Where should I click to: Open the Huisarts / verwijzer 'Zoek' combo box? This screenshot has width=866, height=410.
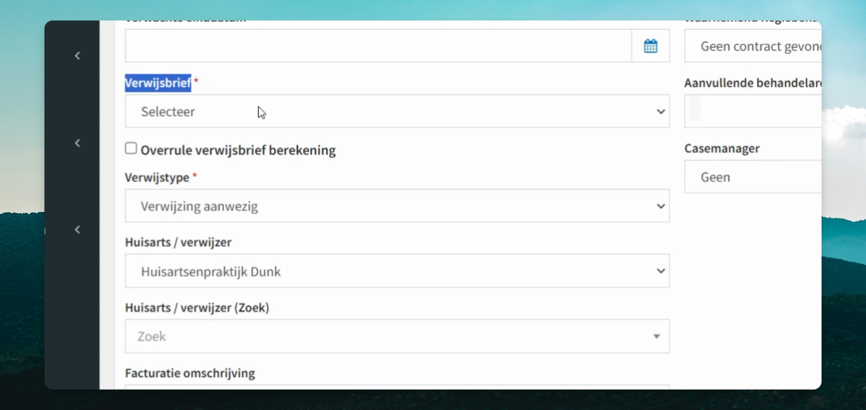click(397, 336)
